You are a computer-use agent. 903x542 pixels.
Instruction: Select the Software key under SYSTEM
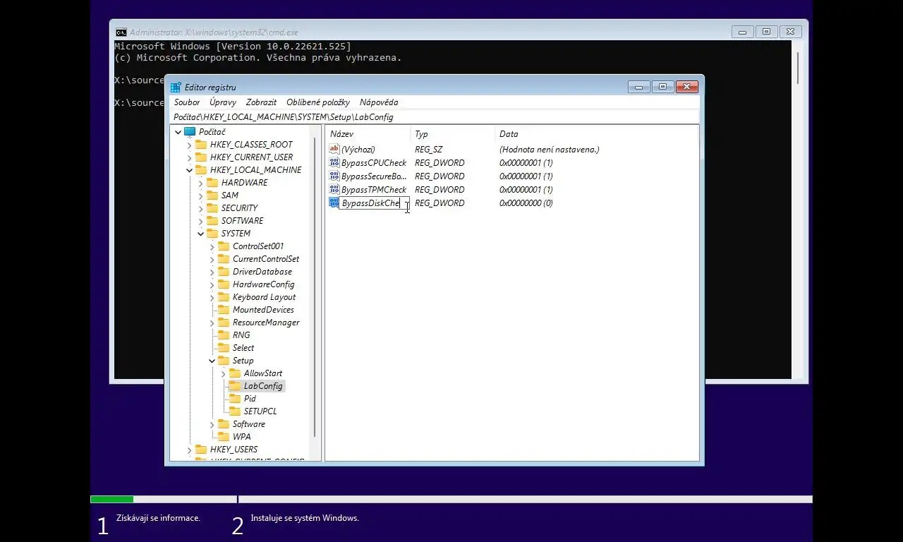[x=249, y=424]
